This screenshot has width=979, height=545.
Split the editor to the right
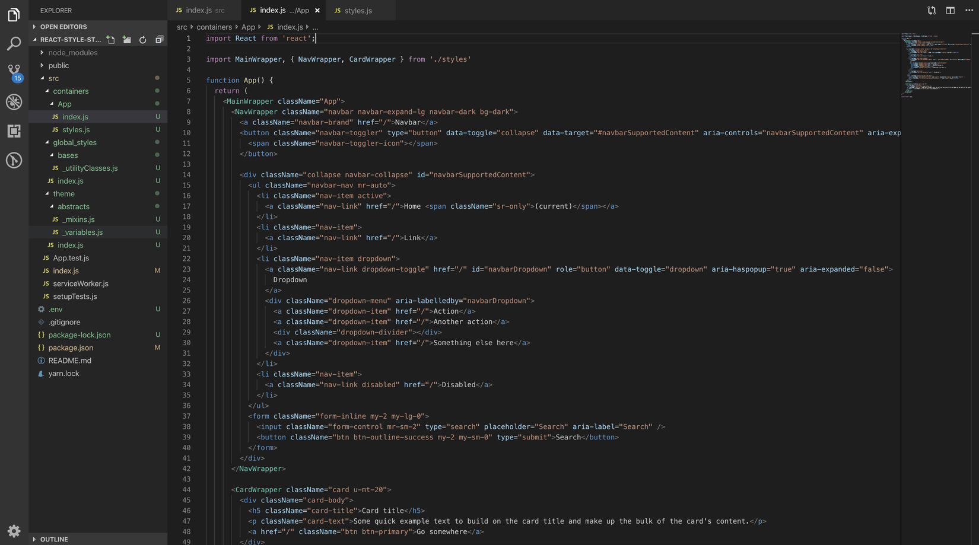point(951,11)
